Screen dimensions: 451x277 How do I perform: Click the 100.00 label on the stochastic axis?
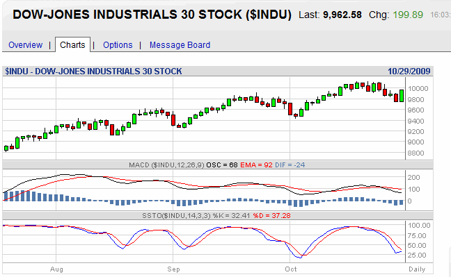click(419, 226)
